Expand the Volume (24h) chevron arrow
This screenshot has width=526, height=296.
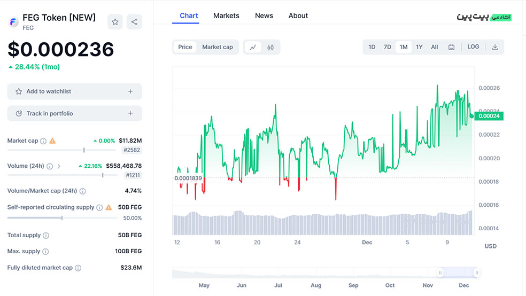pos(59,166)
